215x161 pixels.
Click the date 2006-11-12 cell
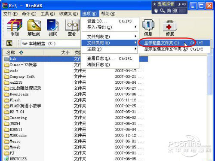pyautogui.click(x=126, y=100)
